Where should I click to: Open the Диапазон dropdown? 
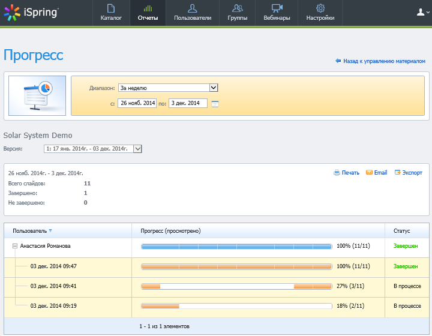pyautogui.click(x=168, y=88)
